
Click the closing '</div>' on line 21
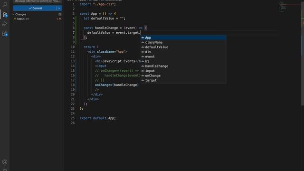pyautogui.click(x=93, y=99)
